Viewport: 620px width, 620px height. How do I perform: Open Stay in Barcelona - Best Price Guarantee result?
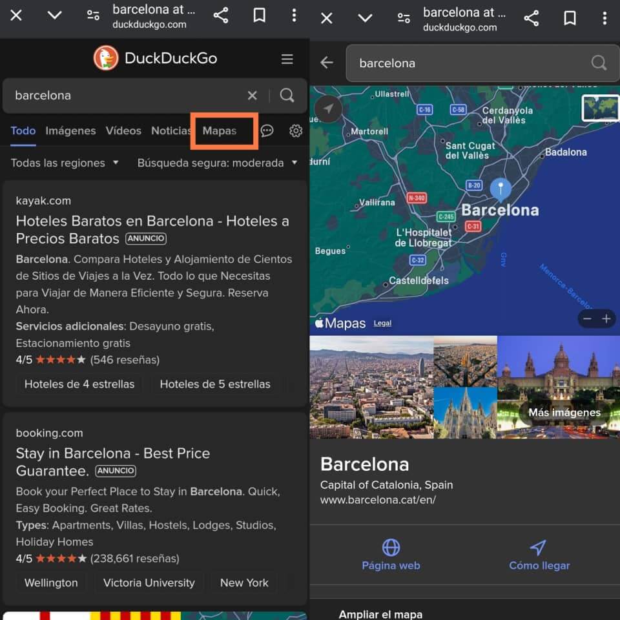(x=113, y=462)
